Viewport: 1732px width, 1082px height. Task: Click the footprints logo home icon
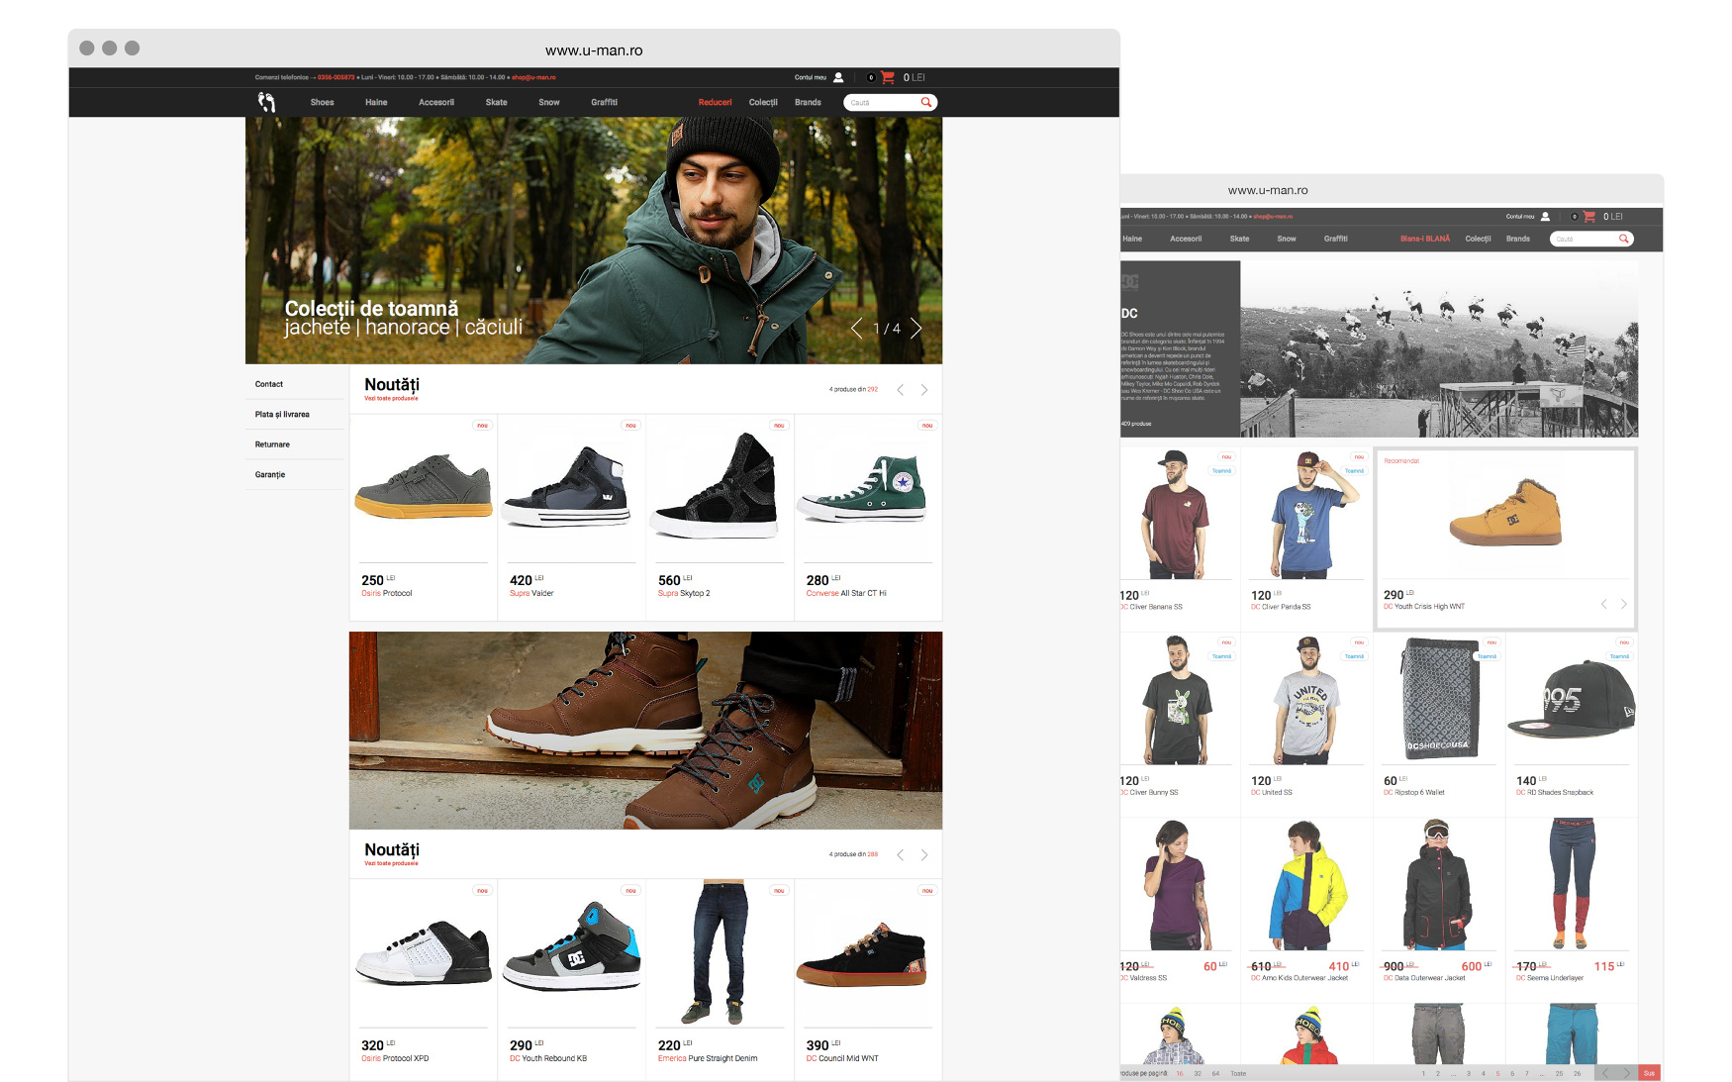coord(266,102)
